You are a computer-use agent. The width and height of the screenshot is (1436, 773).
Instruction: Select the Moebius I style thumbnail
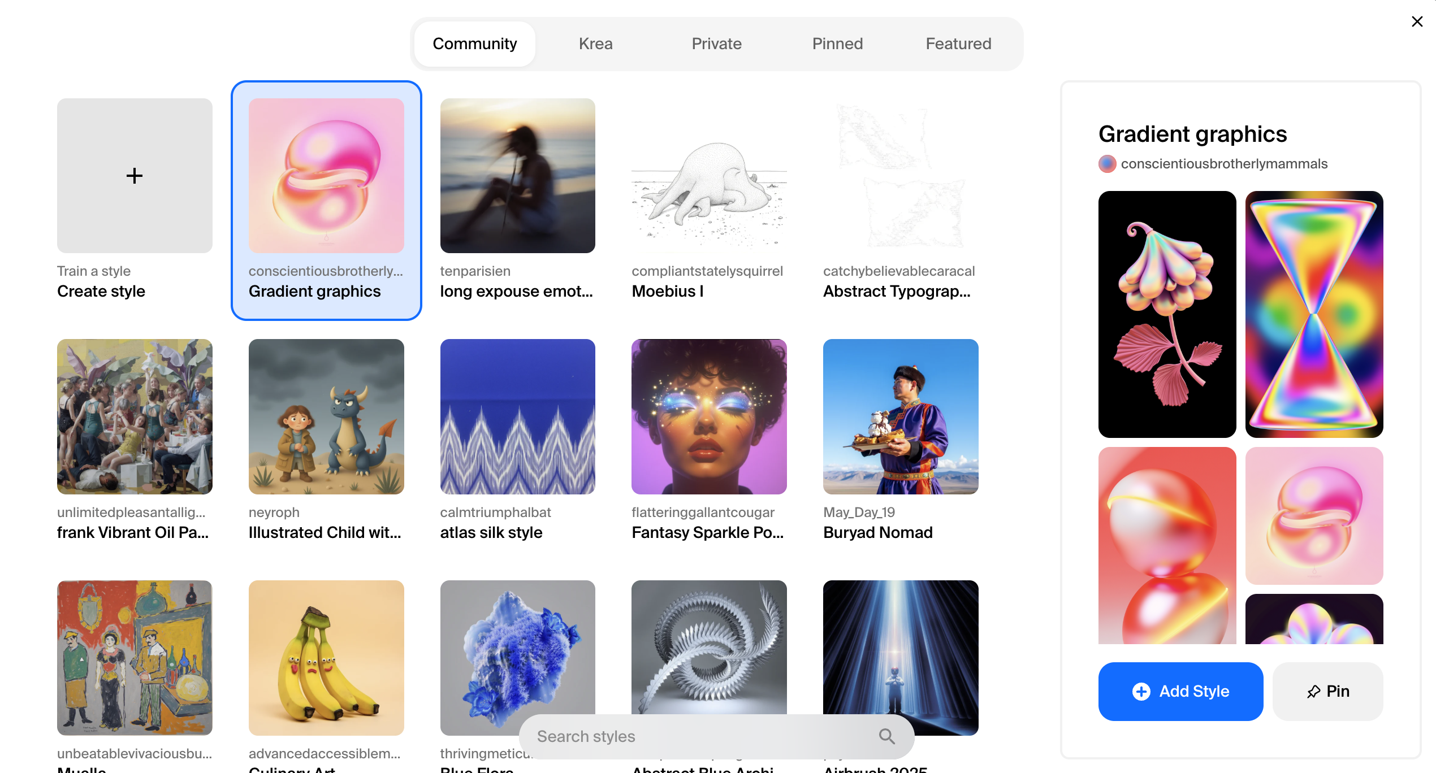(709, 176)
